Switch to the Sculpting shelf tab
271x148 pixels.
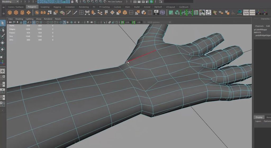pos(45,7)
